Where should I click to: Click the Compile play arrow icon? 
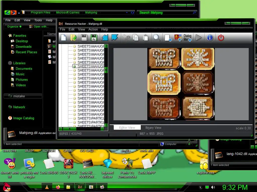[199, 38]
